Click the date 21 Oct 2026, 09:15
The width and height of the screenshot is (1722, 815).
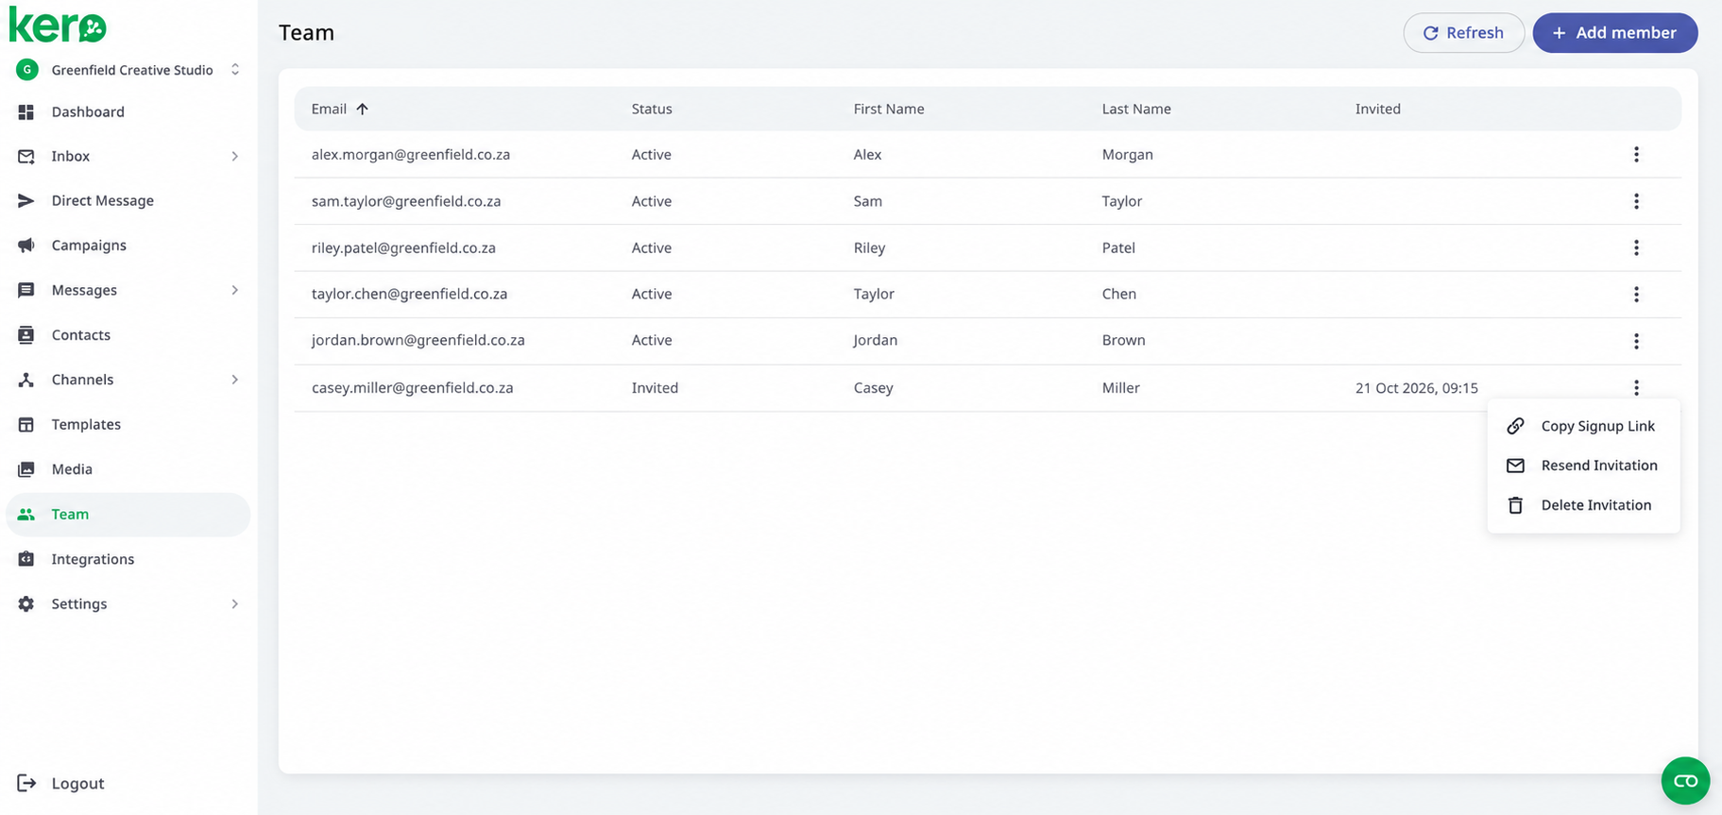click(x=1416, y=387)
